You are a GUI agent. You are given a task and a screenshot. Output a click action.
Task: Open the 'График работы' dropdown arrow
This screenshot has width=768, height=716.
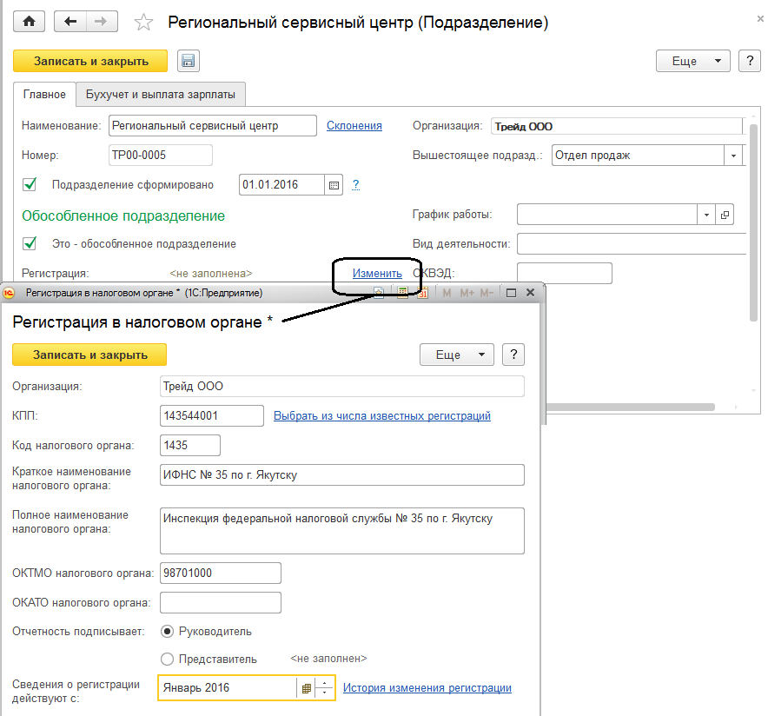(706, 215)
